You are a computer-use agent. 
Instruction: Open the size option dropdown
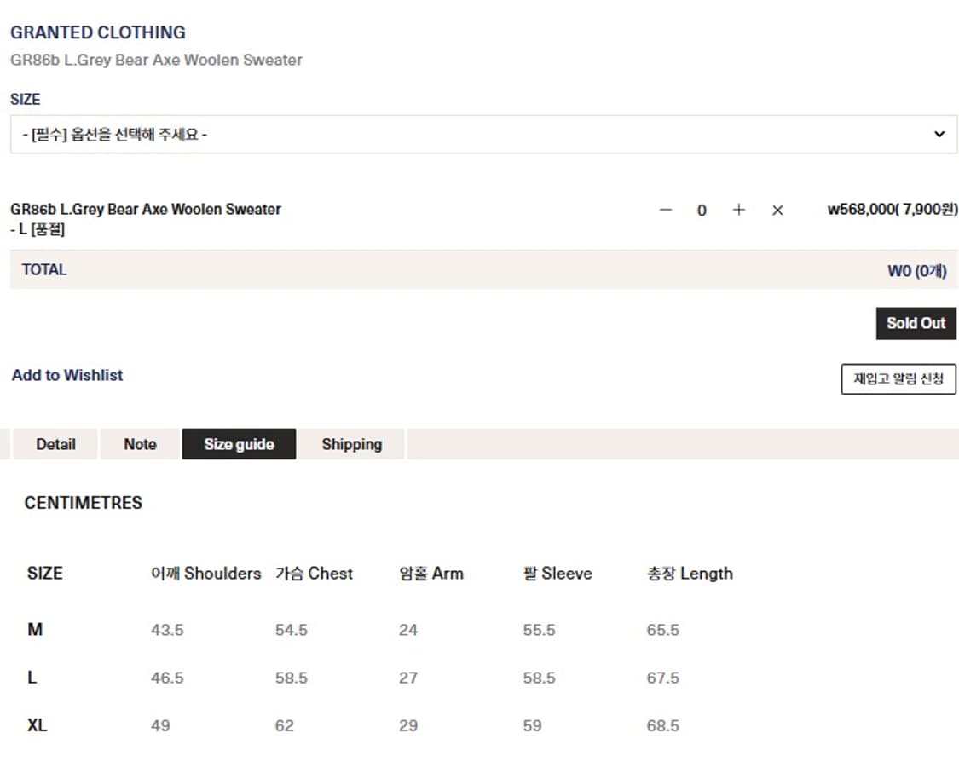[483, 135]
